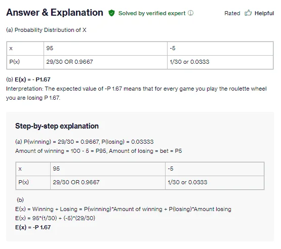Click the P(winning) = 29/30 line
The height and width of the screenshot is (249, 281).
click(x=84, y=142)
